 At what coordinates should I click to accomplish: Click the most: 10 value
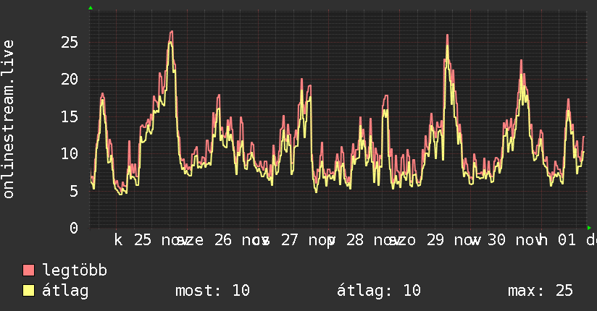point(212,291)
